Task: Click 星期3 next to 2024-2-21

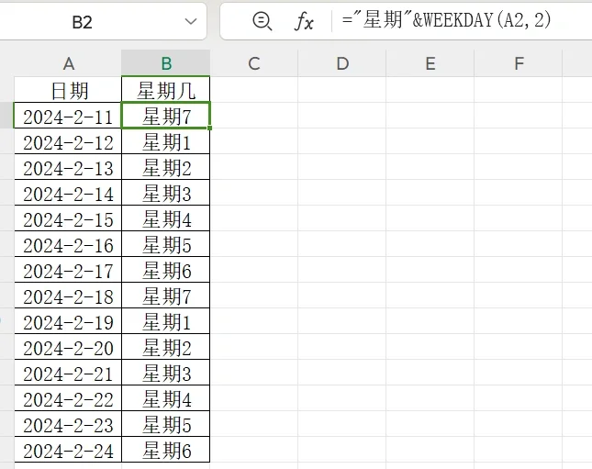Action: [x=166, y=373]
